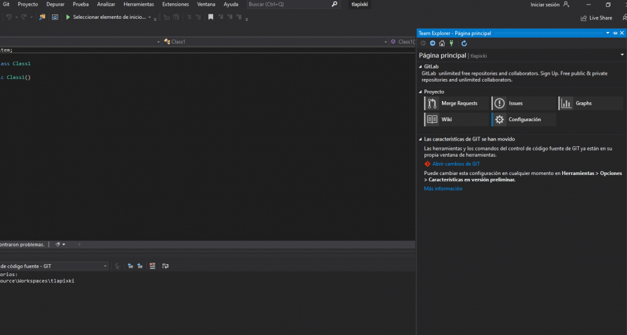
Task: Click the go to next message icon
Action: [140, 266]
